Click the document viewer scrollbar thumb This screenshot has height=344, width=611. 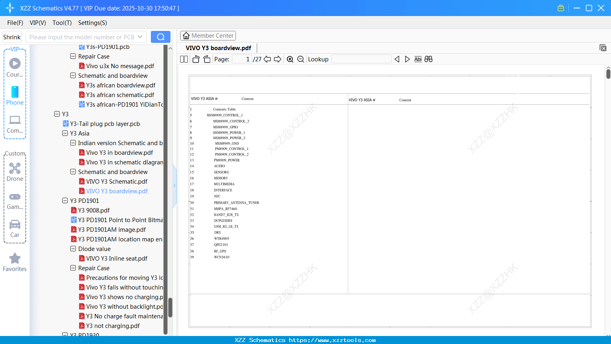608,74
